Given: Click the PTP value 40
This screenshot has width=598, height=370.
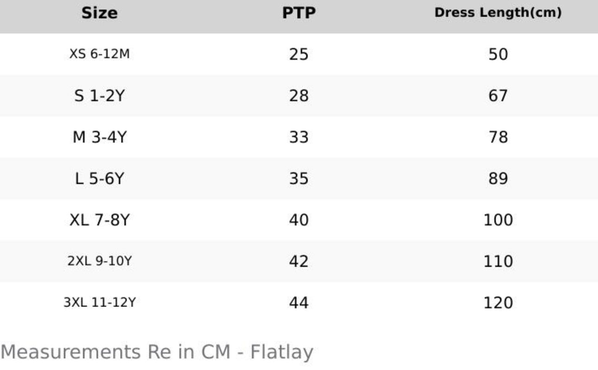Looking at the screenshot, I should tap(299, 220).
